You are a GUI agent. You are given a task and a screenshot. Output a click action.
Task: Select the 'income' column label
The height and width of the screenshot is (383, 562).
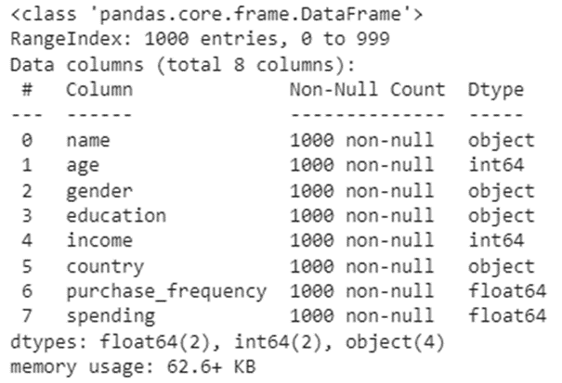98,241
